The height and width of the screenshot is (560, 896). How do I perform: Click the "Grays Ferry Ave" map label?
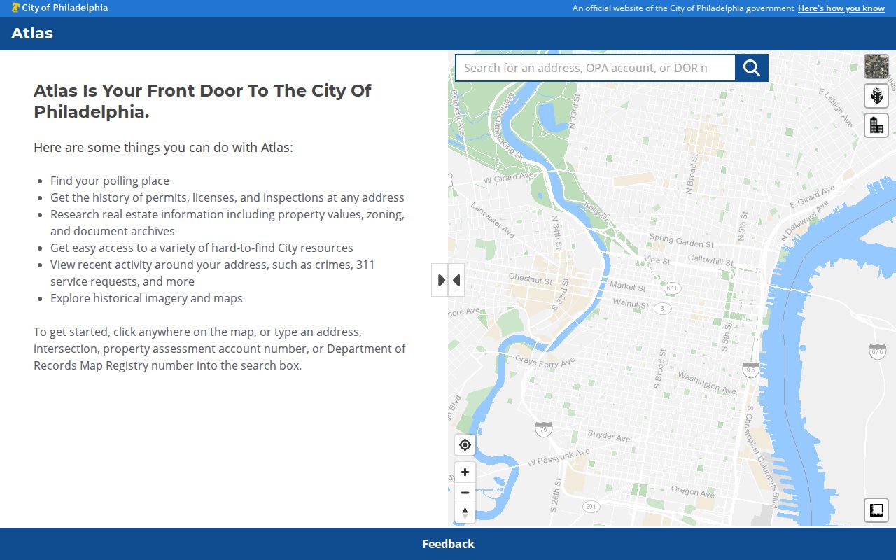[545, 361]
